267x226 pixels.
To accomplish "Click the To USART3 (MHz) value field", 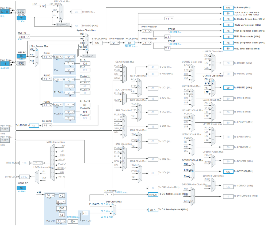I will [x=228, y=88].
